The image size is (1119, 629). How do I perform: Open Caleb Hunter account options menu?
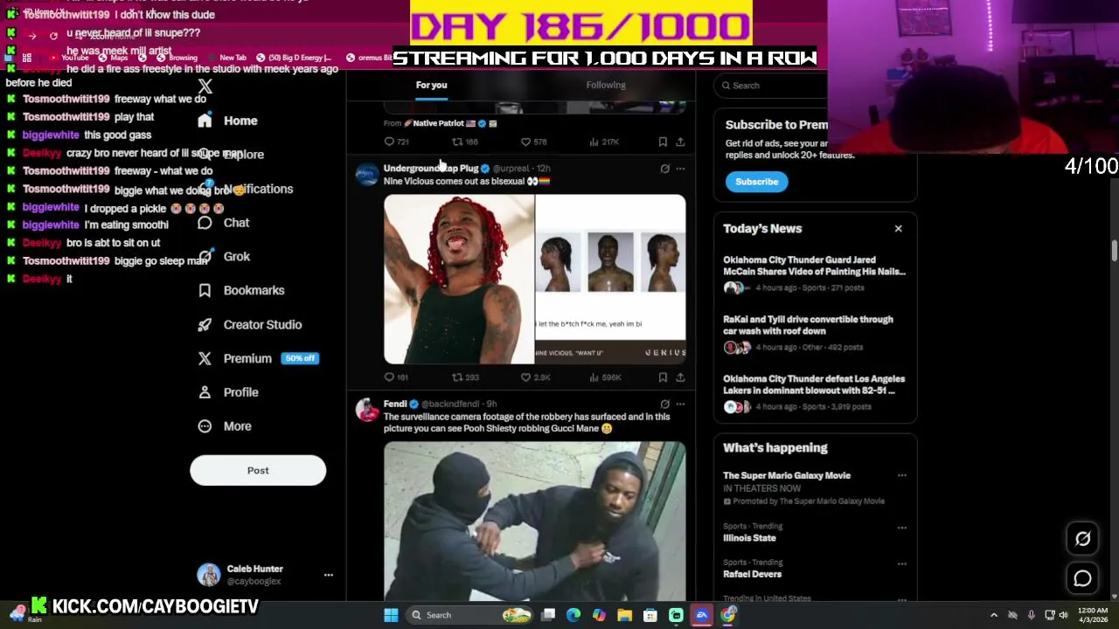point(329,575)
